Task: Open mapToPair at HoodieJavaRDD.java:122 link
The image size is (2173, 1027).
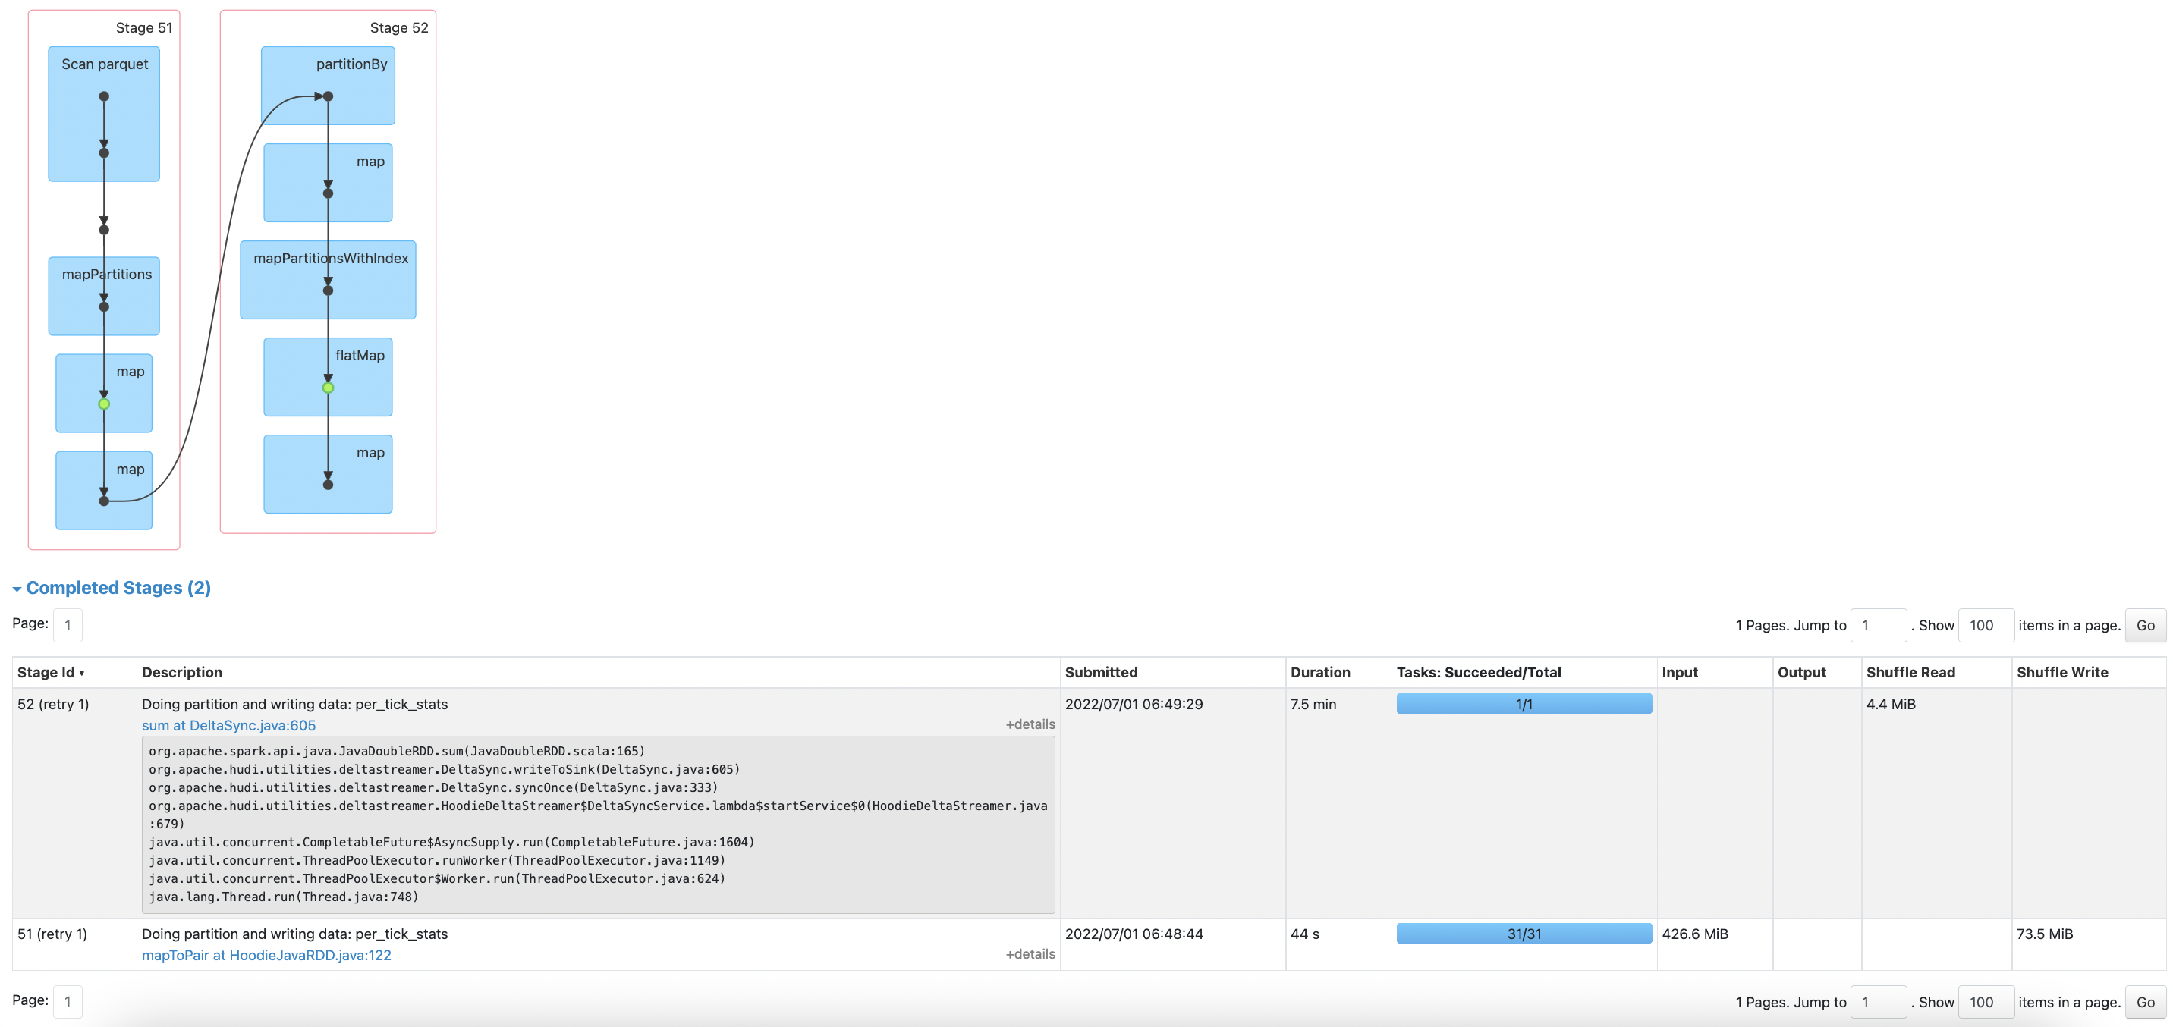Action: 266,956
